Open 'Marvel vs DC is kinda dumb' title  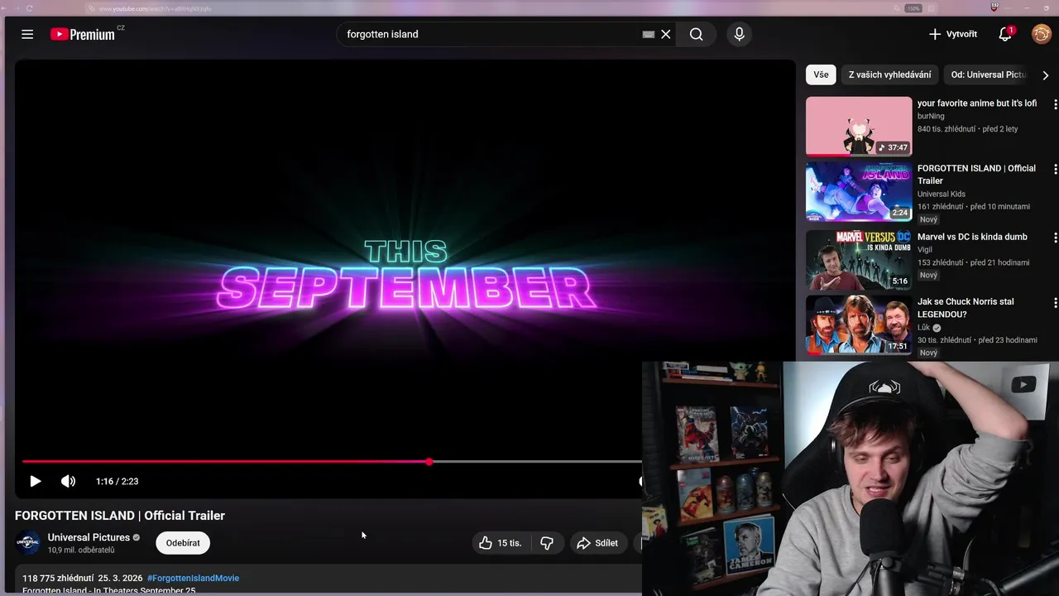click(972, 237)
